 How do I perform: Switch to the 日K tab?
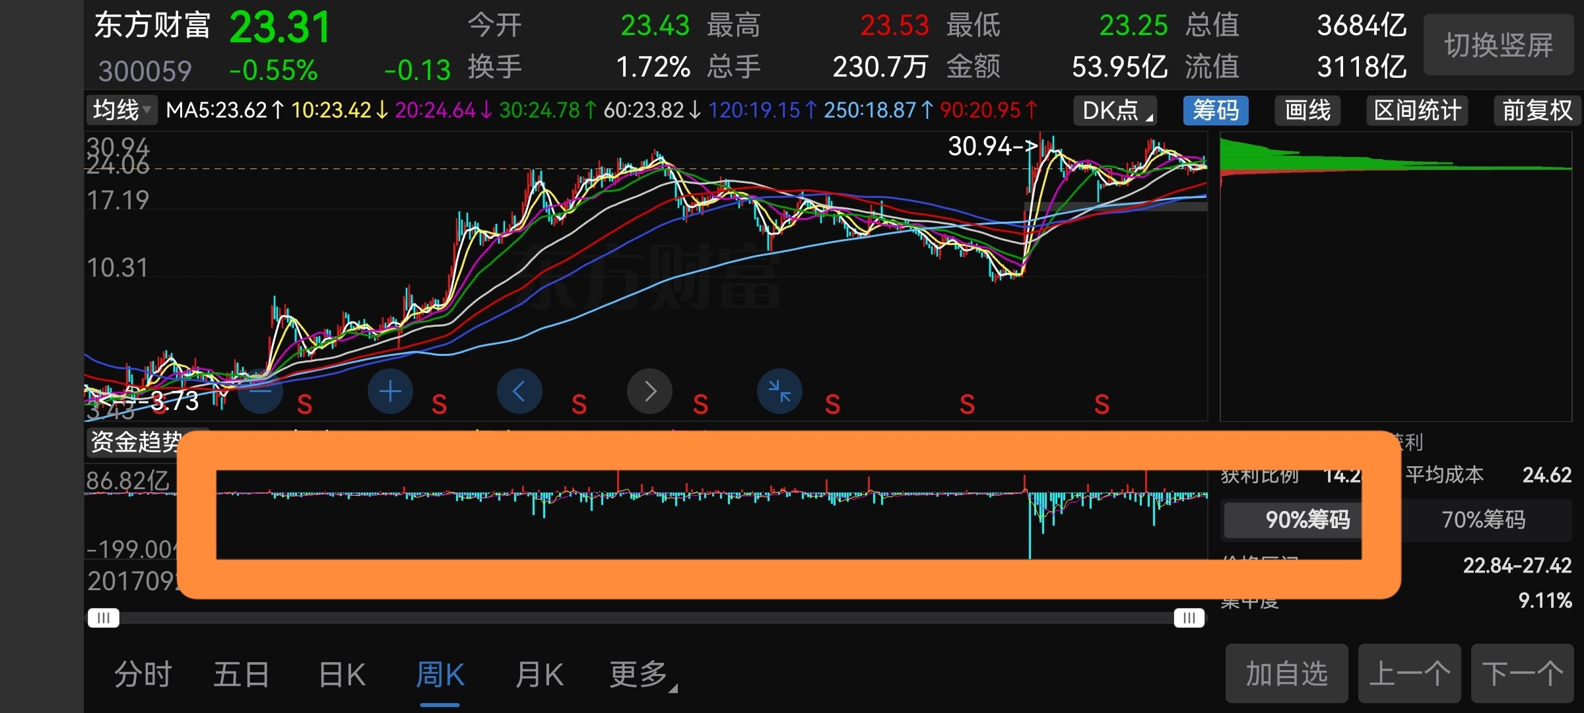[x=341, y=675]
